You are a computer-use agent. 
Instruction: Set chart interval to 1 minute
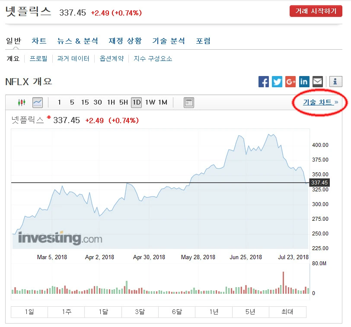(x=59, y=102)
